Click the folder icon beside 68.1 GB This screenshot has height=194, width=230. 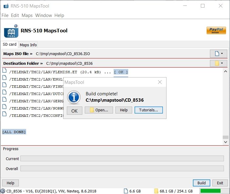coord(156,191)
